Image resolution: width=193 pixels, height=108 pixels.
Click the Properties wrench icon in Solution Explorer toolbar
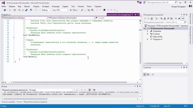click(179, 19)
